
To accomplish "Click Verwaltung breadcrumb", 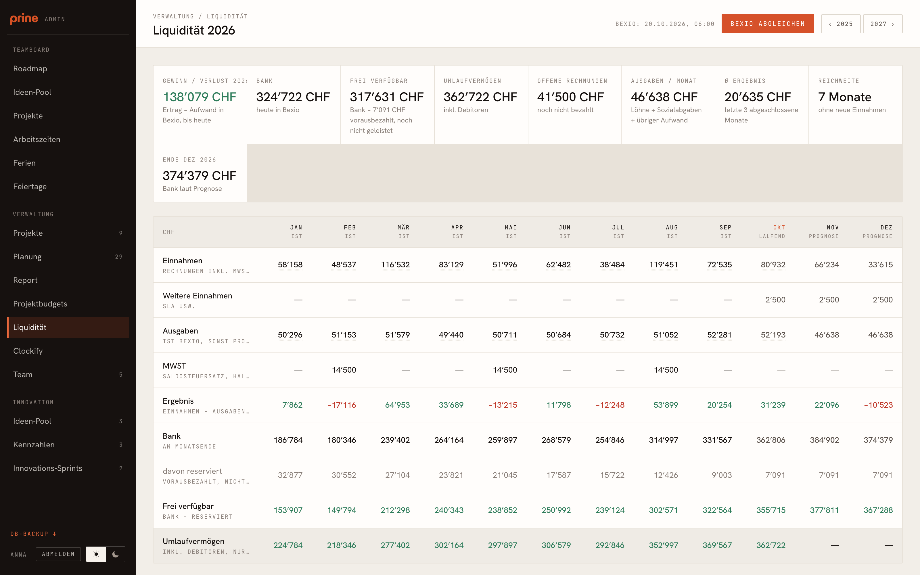I will 173,16.
